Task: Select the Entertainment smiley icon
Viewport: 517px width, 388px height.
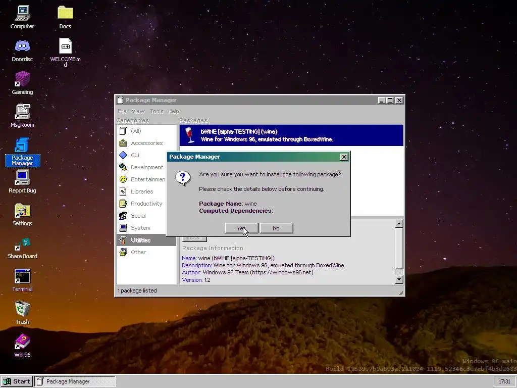Action: point(123,179)
